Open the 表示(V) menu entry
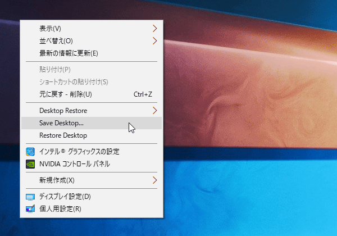337x236 pixels. coord(92,28)
